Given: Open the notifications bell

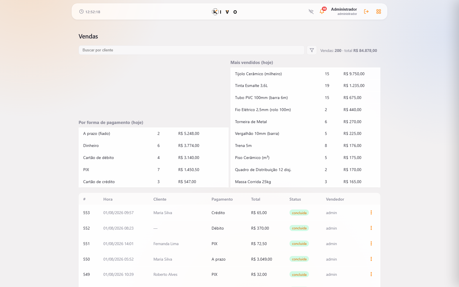Looking at the screenshot, I should click(x=322, y=11).
